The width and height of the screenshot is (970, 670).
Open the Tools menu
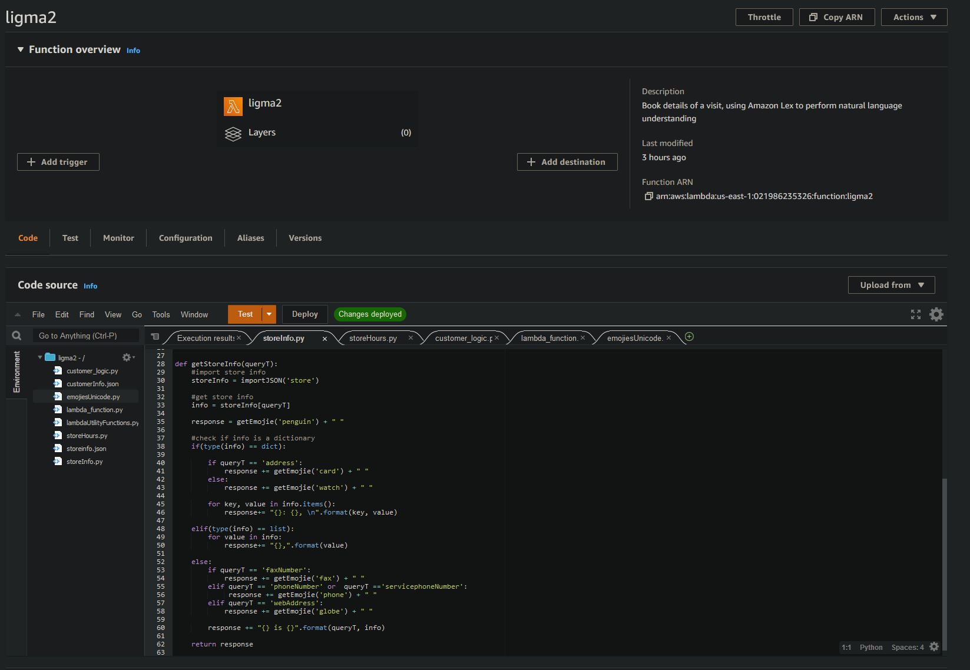coord(161,314)
